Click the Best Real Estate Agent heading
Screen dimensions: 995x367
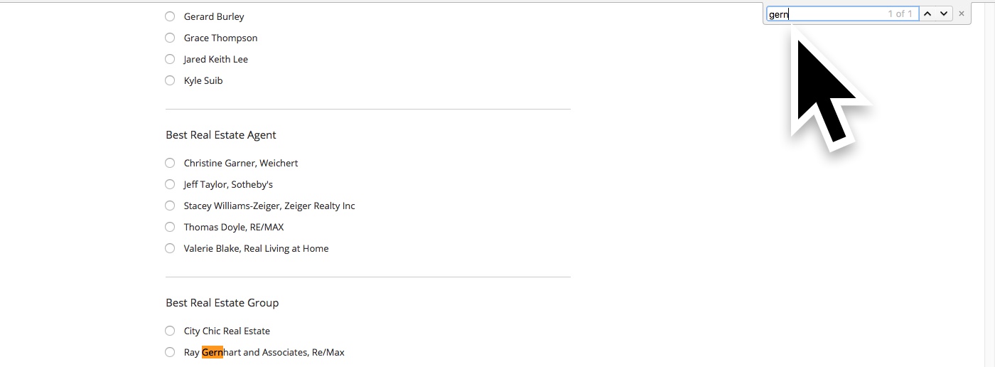click(x=221, y=135)
